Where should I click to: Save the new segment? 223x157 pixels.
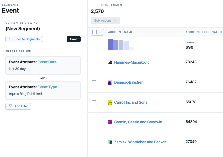coord(74,39)
